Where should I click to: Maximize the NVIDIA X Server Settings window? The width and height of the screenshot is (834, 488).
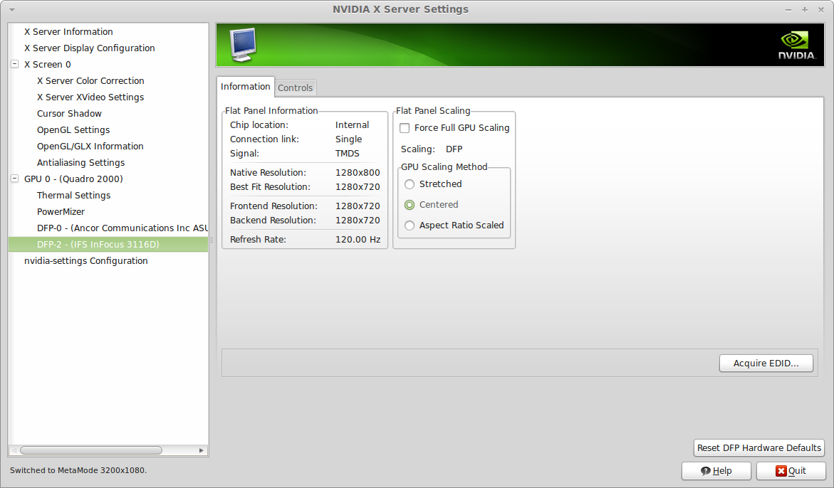coord(805,10)
